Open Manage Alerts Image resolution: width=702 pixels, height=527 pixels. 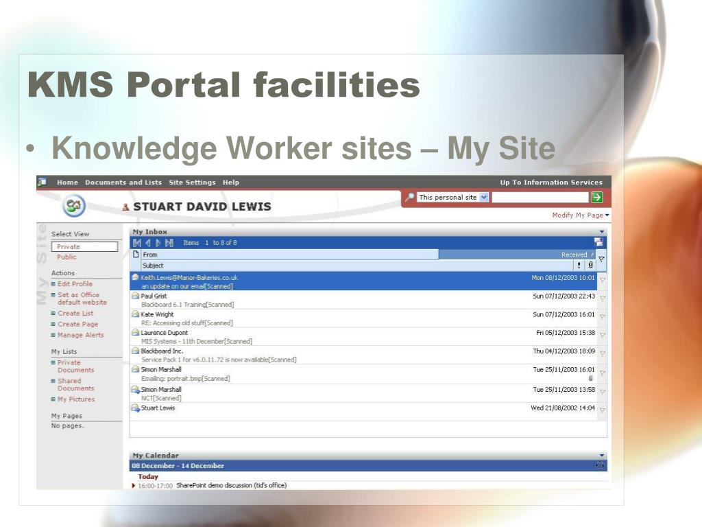click(81, 335)
